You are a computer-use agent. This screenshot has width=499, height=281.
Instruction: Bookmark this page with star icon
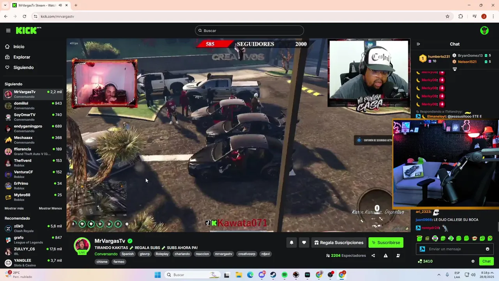tap(448, 16)
